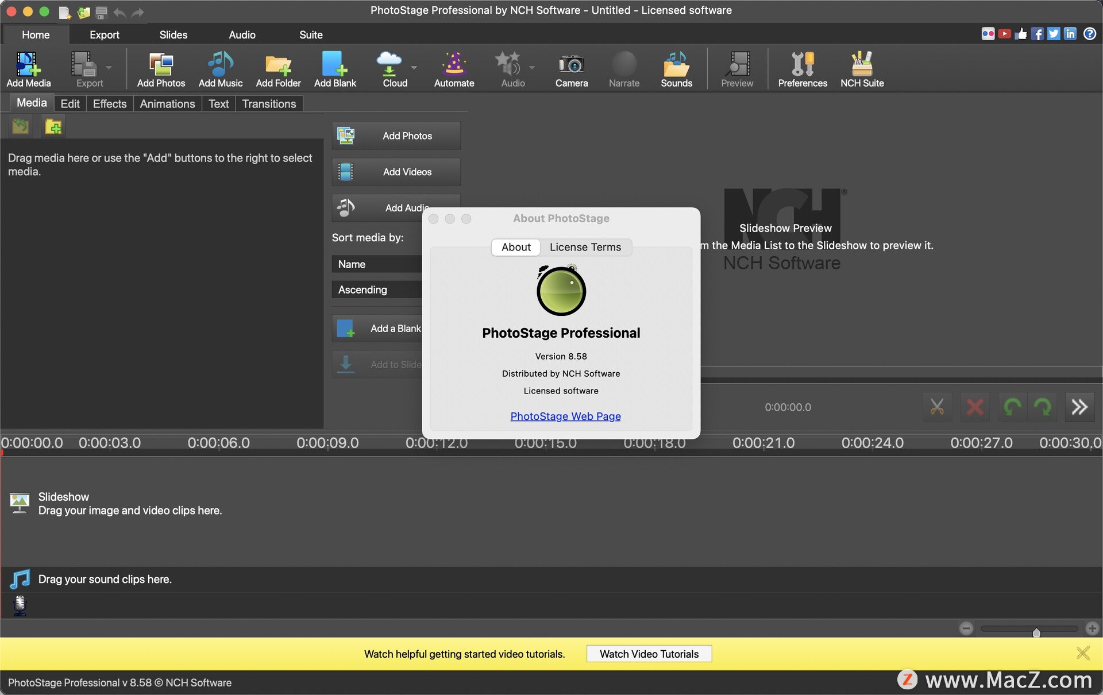This screenshot has height=695, width=1103.
Task: Click the save project icon in title bar
Action: [x=102, y=12]
